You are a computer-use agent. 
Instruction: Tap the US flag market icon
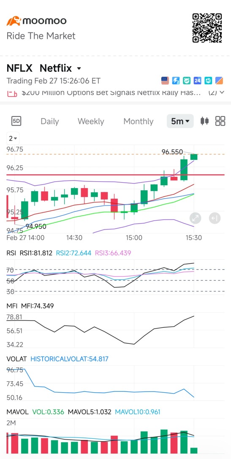(x=166, y=81)
